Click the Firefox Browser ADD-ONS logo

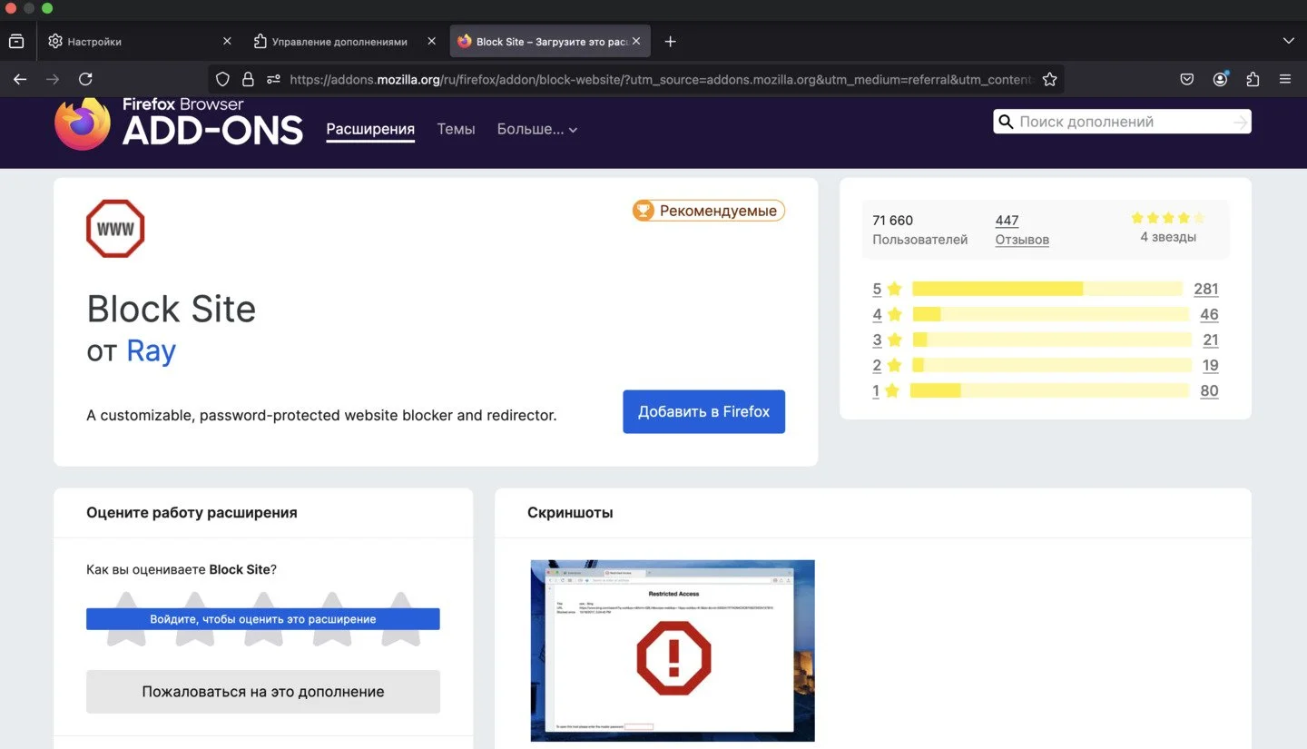pyautogui.click(x=179, y=123)
